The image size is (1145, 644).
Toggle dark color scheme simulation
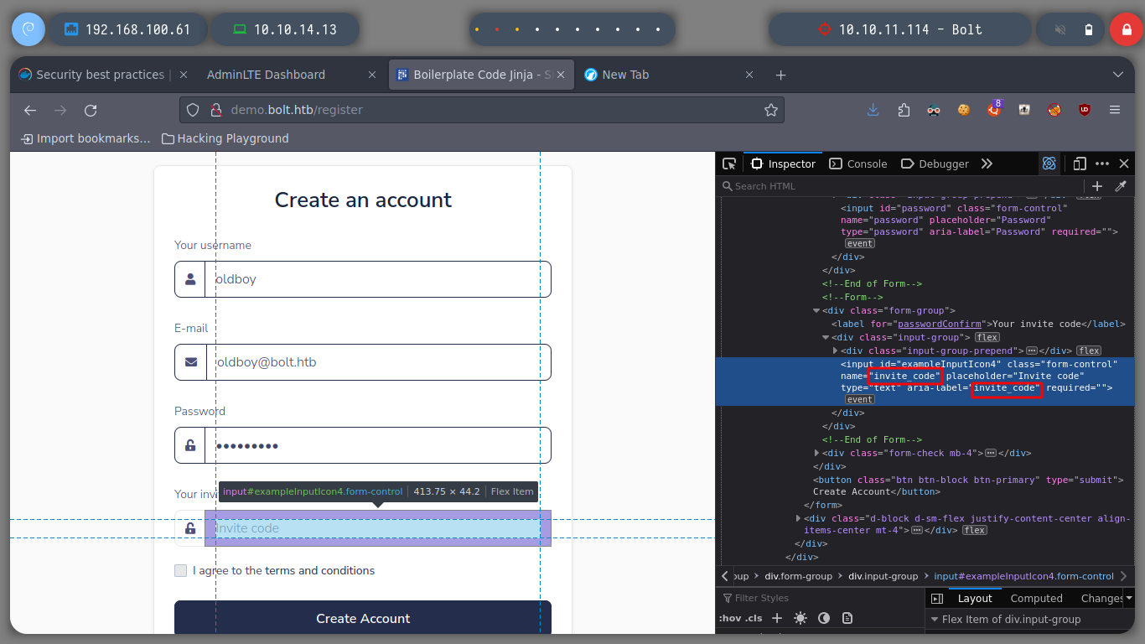(x=824, y=618)
